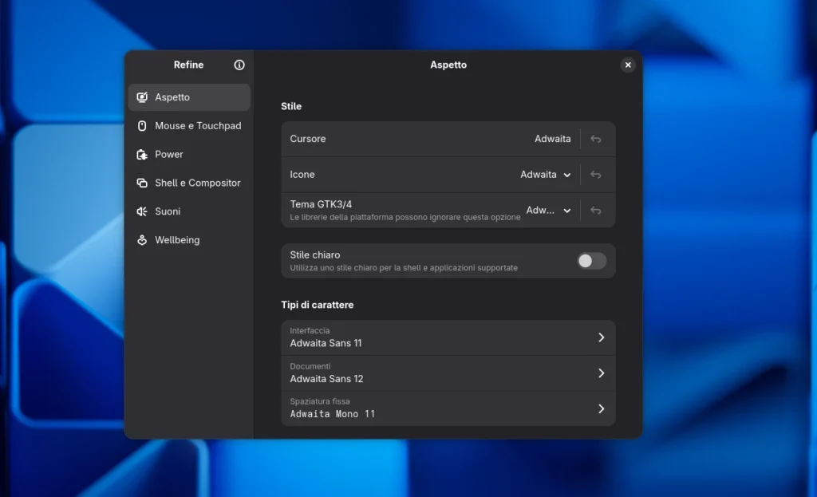Open the Documenti font settings
817x497 pixels.
coord(447,373)
